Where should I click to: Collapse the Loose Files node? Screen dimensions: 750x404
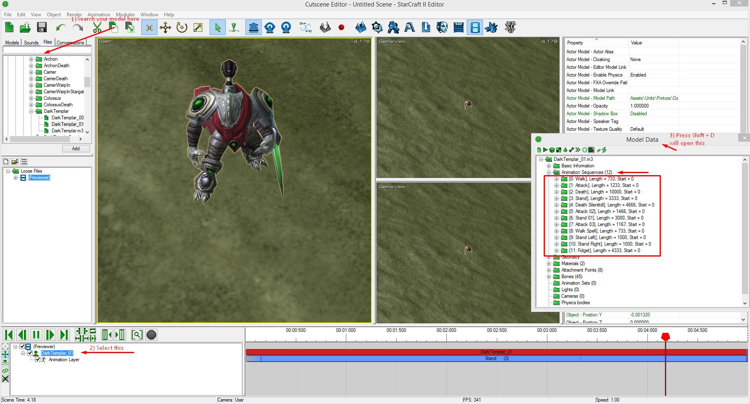[x=8, y=171]
